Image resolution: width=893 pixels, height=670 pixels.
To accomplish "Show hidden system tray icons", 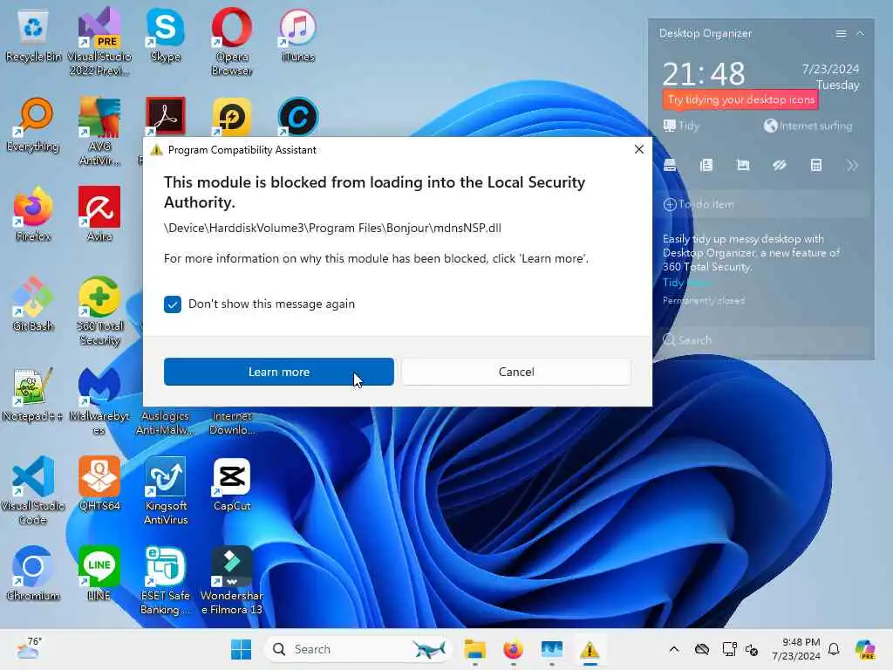I will [673, 649].
